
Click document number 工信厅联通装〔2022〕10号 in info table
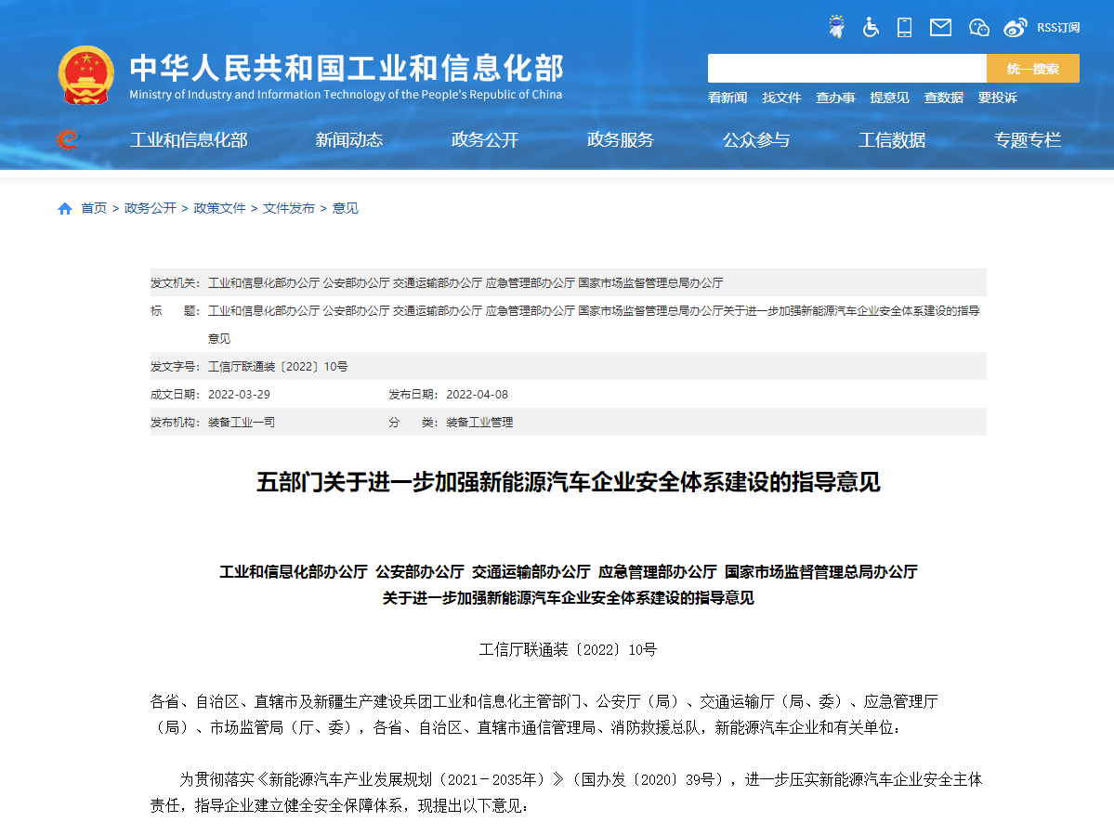coord(278,366)
